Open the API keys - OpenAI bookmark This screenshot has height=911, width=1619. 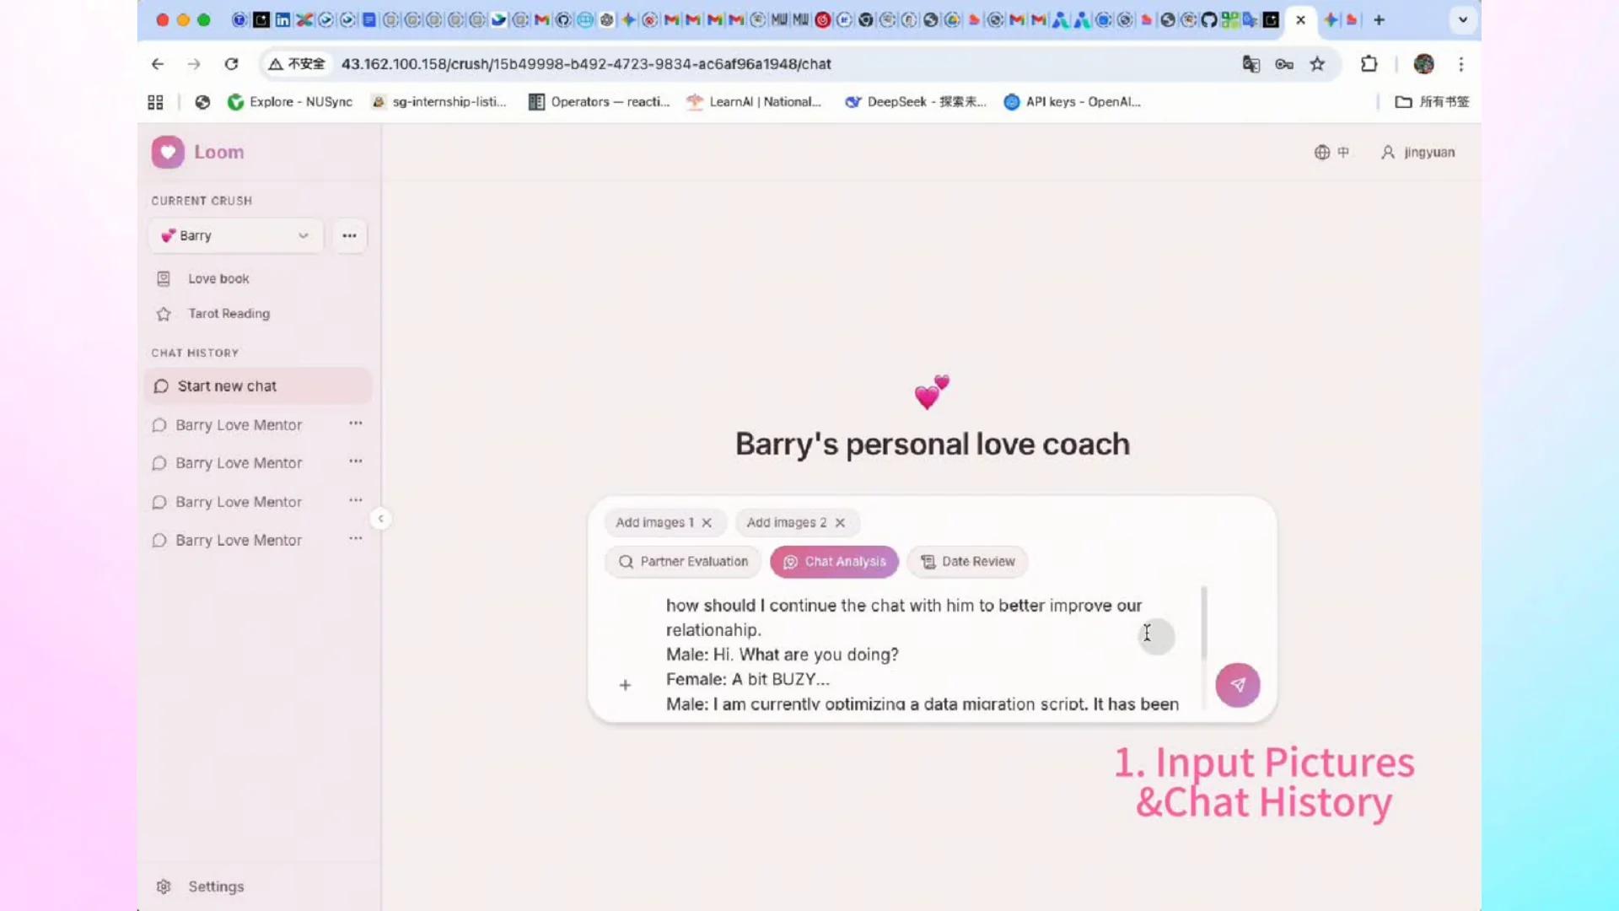(x=1072, y=102)
